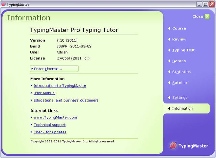
Task: Click the TypingMaster Pro Typing Tutor heading
Action: [x=74, y=30]
